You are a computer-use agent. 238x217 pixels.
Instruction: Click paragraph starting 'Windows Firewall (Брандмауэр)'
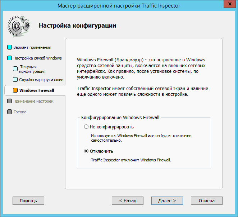(141, 68)
